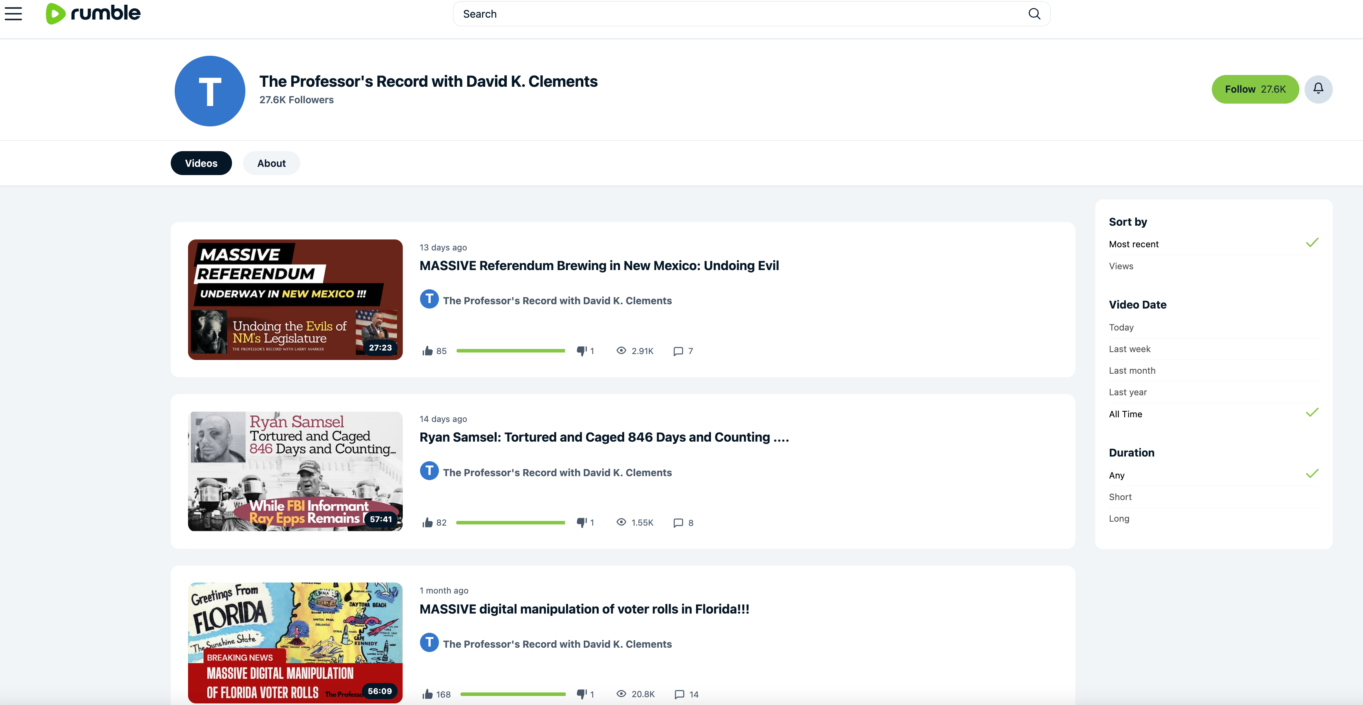Click the channel avatar beside Ryan Samsel video
Screen dimensions: 1363x705
point(429,471)
